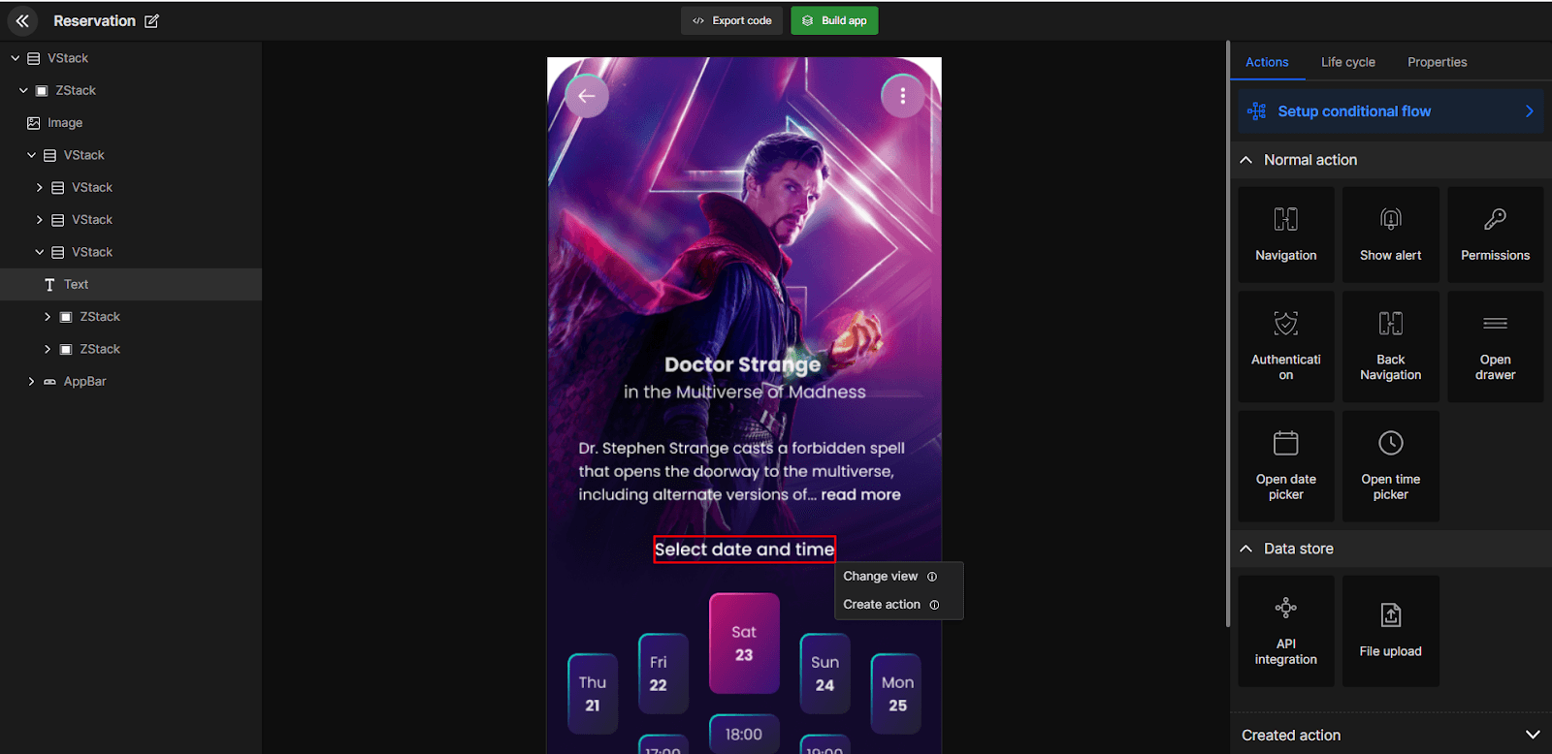Click the Export code button
Viewport: 1552px width, 754px height.
point(732,20)
